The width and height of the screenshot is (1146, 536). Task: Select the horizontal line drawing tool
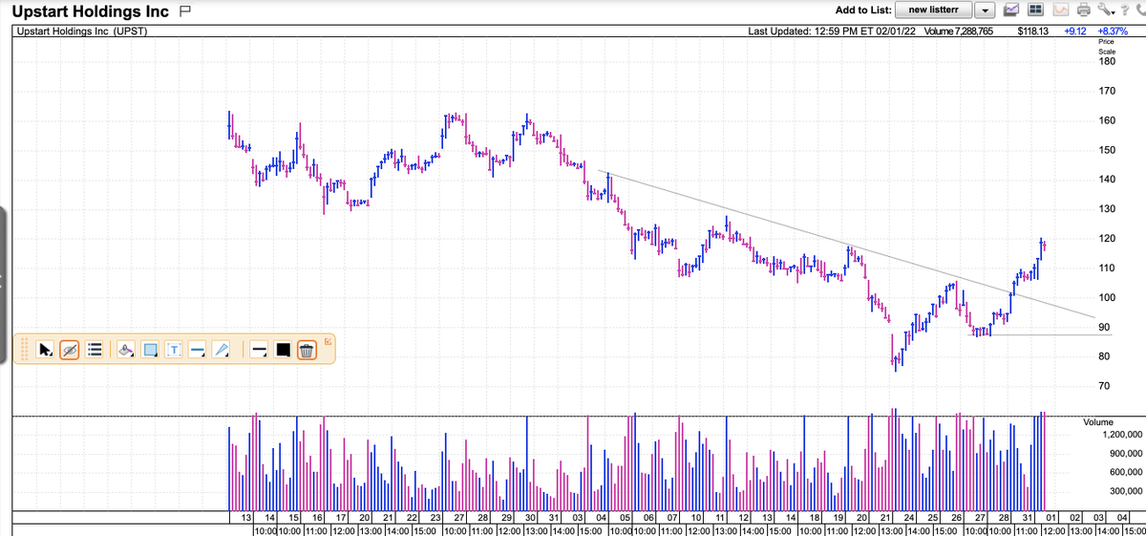(x=198, y=350)
